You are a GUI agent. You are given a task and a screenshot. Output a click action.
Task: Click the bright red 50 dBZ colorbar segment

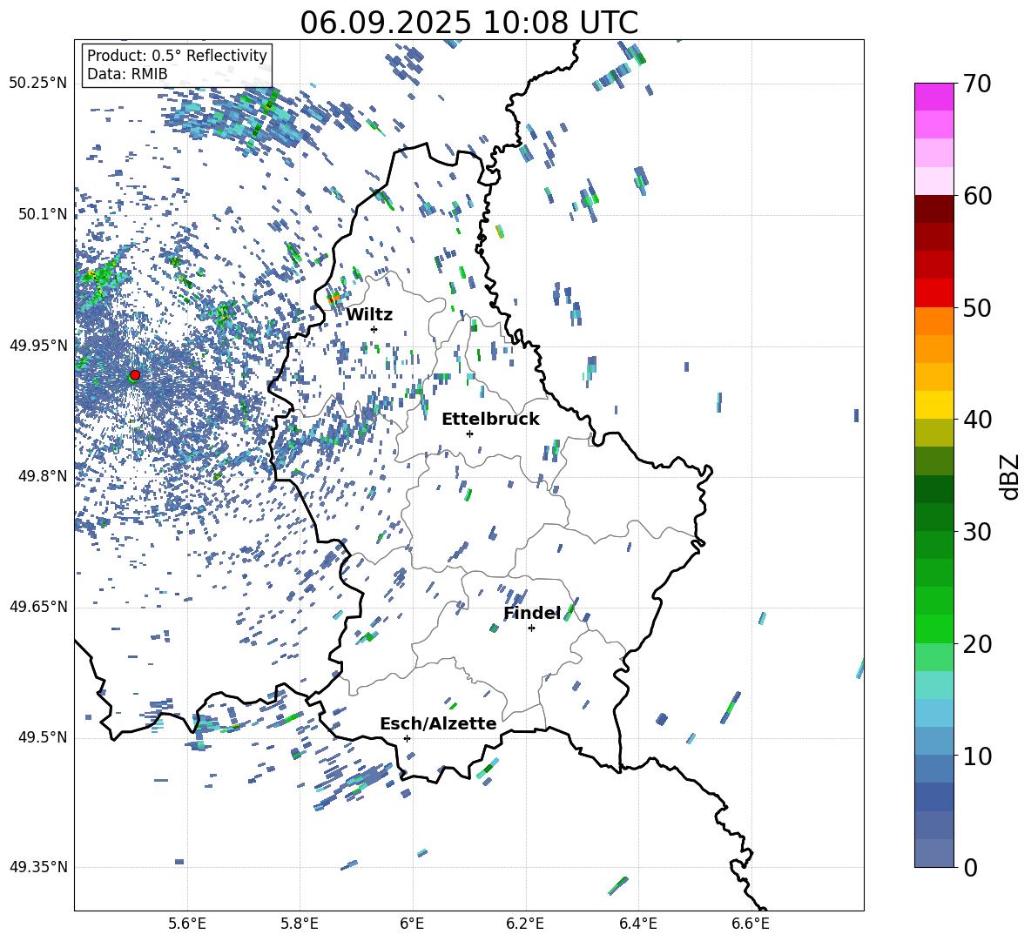933,293
